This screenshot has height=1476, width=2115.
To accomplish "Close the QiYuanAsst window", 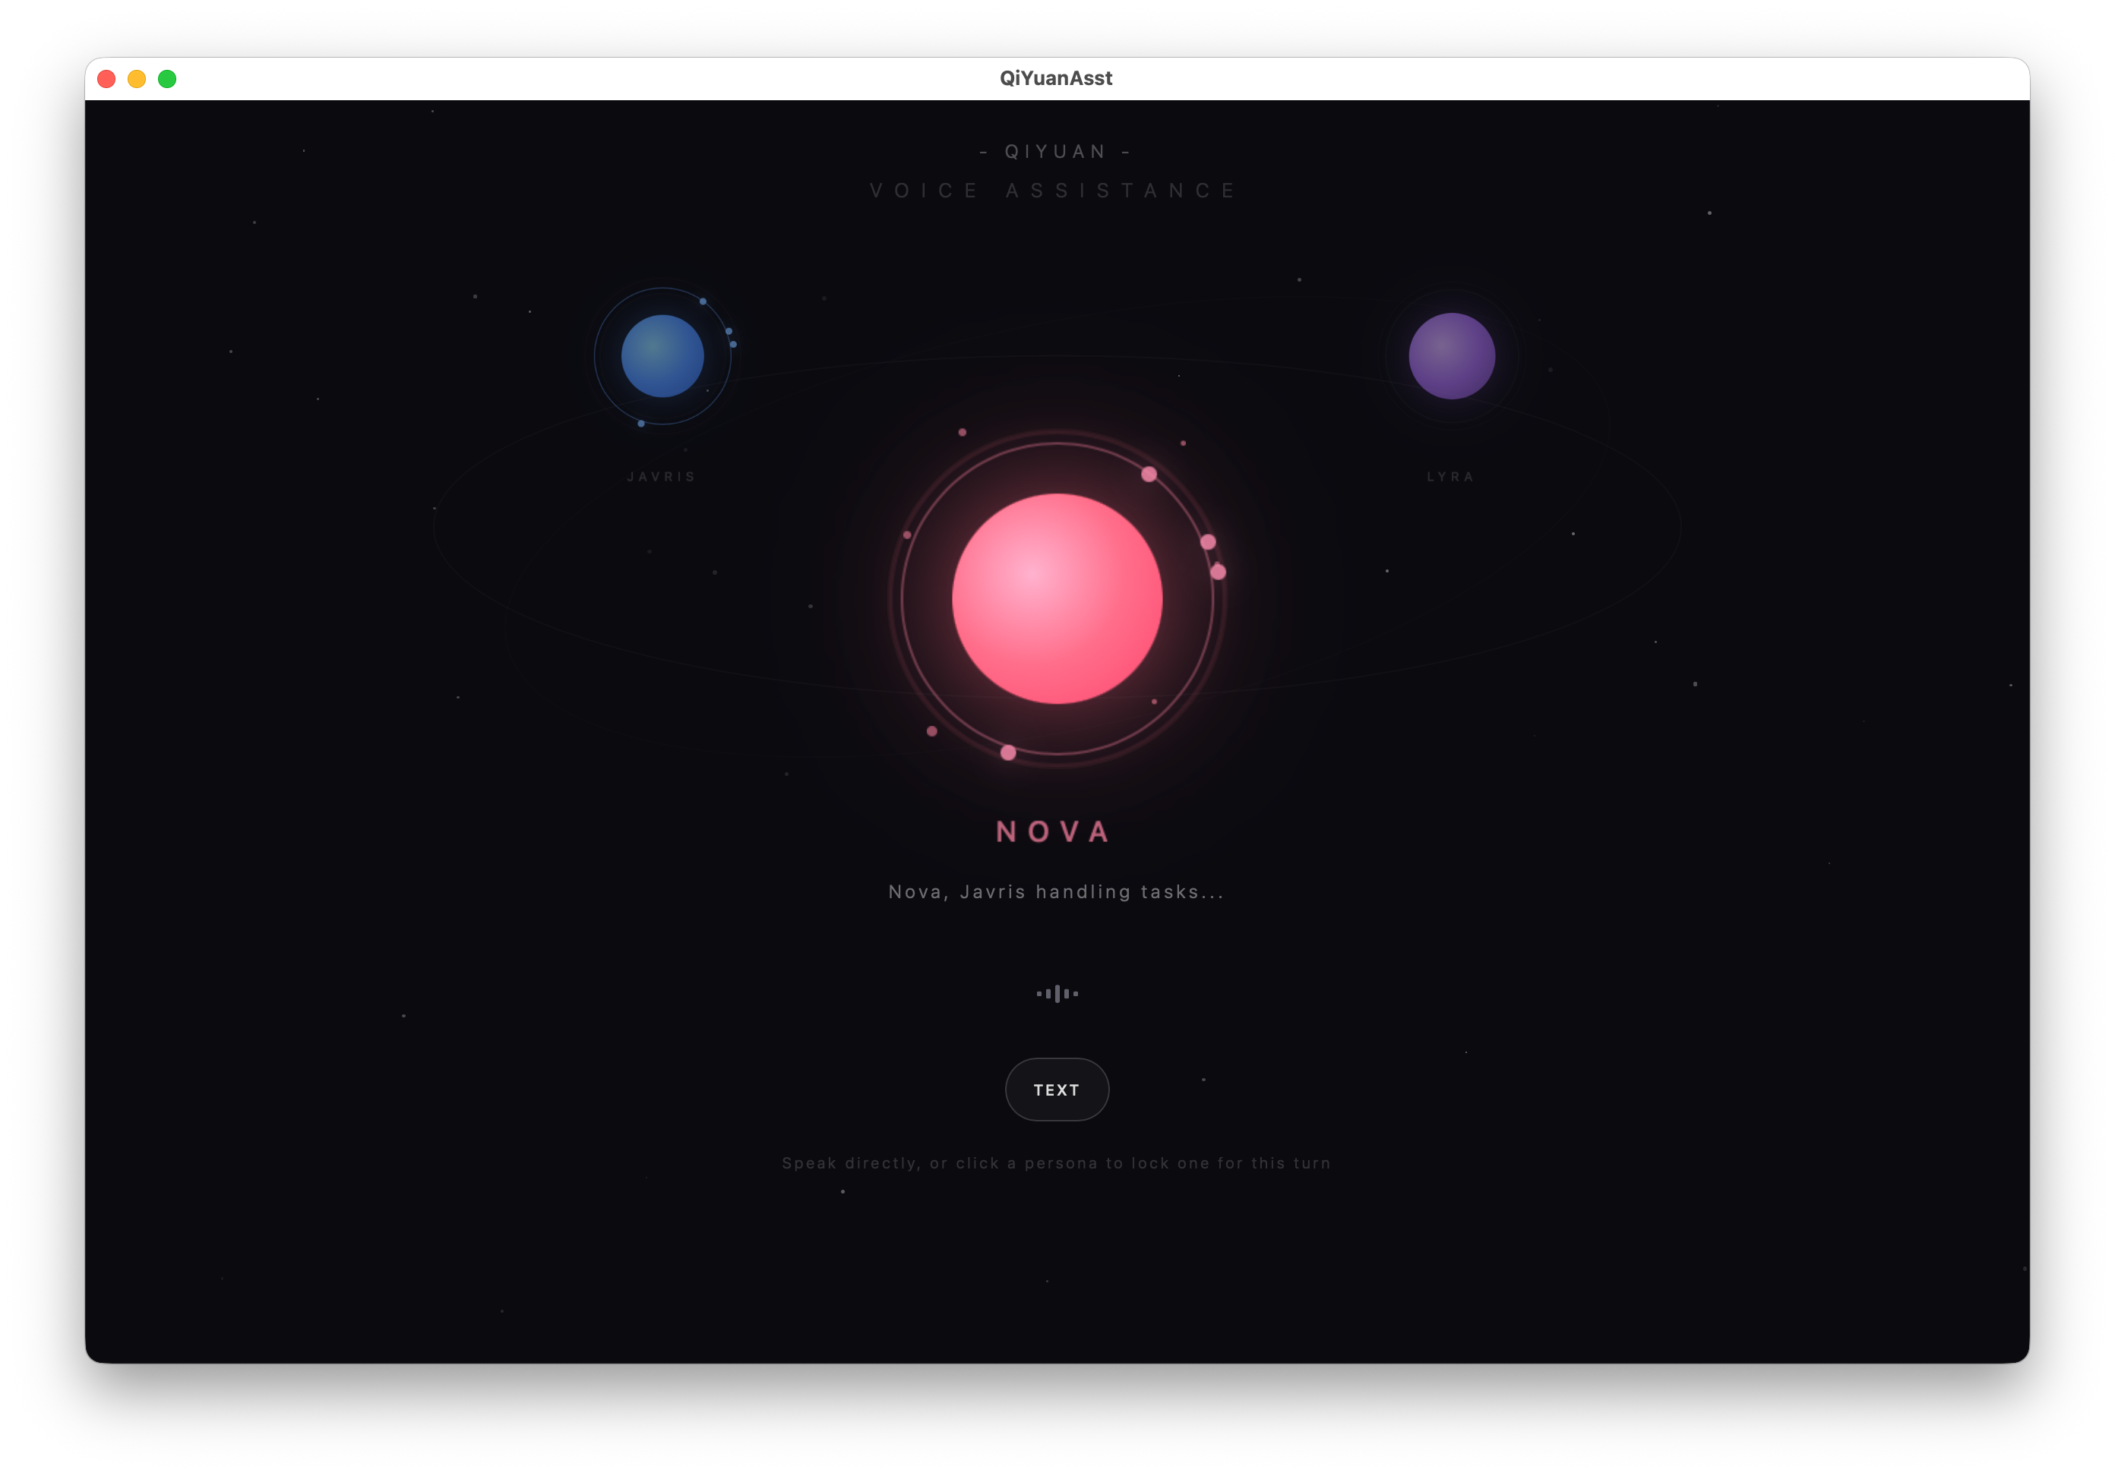I will pos(107,79).
